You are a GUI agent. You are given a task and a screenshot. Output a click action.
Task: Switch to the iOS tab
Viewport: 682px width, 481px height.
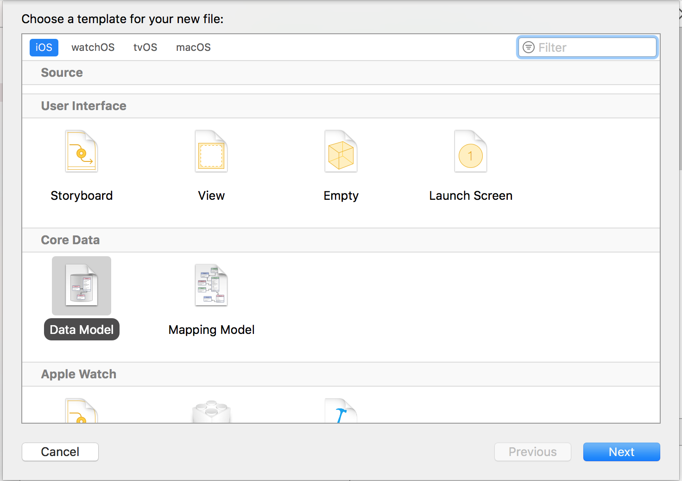click(44, 47)
